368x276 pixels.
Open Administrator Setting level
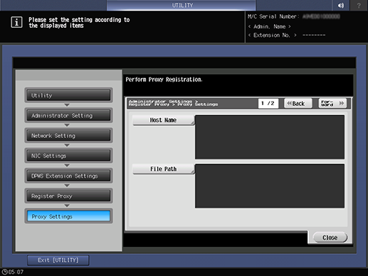tap(68, 115)
